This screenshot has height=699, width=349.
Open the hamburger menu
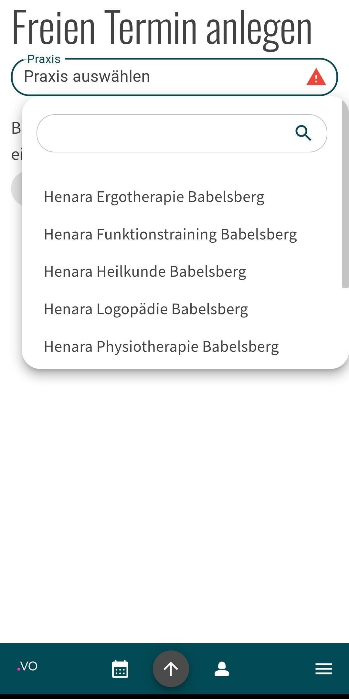point(323,669)
